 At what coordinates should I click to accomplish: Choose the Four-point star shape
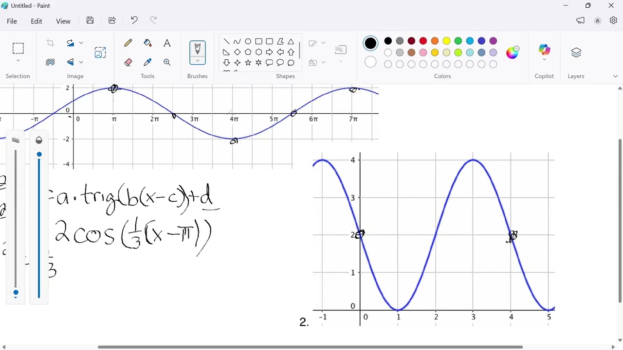237,63
